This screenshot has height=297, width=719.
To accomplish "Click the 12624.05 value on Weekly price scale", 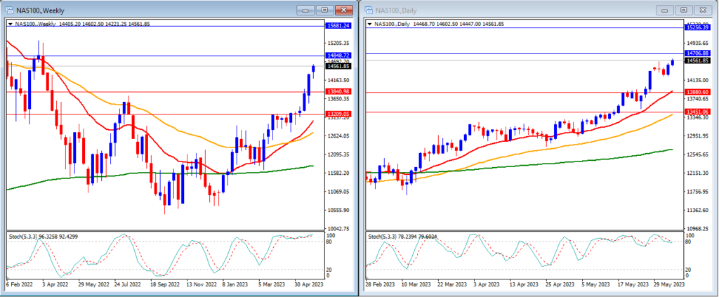I will [x=339, y=136].
